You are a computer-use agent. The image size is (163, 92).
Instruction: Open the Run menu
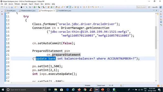point(42,4)
